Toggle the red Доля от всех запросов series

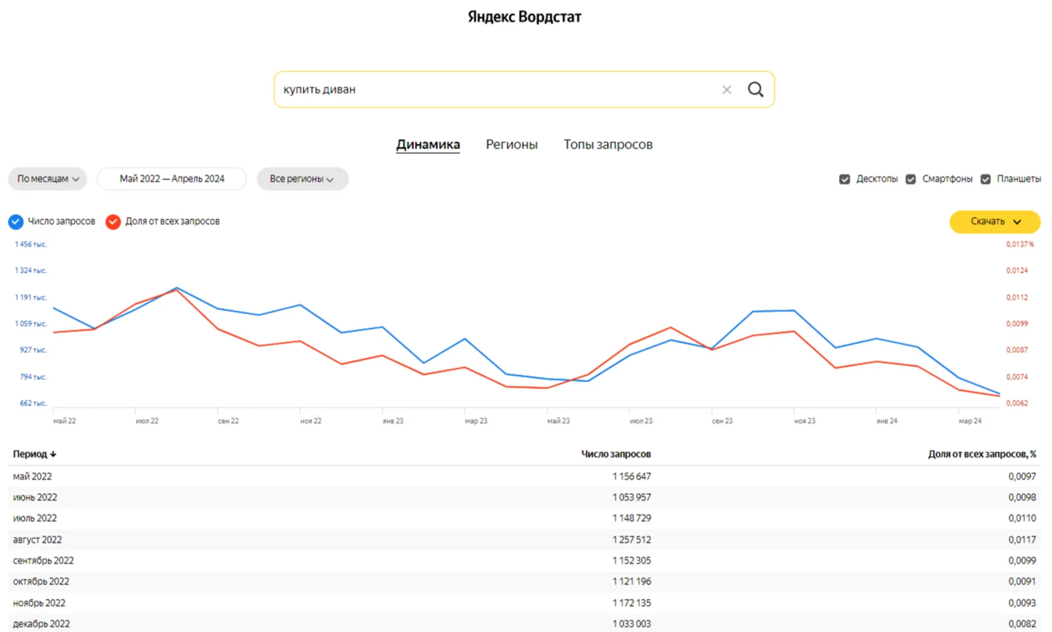[x=113, y=222]
